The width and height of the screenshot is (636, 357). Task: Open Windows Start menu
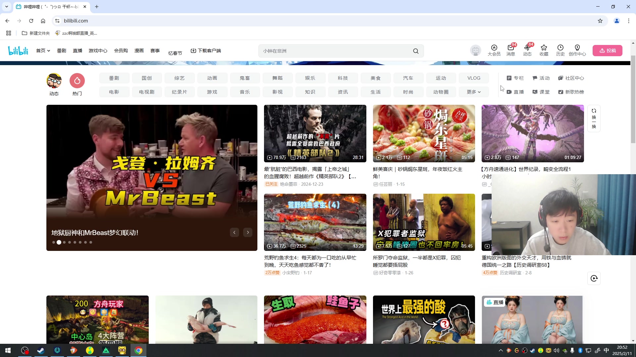(8, 350)
